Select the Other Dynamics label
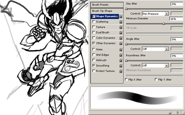 (x=105, y=43)
